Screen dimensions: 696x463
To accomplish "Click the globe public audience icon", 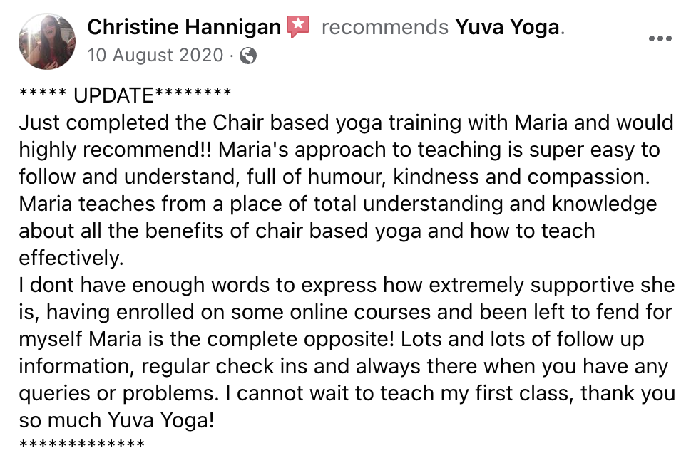I will pos(248,56).
